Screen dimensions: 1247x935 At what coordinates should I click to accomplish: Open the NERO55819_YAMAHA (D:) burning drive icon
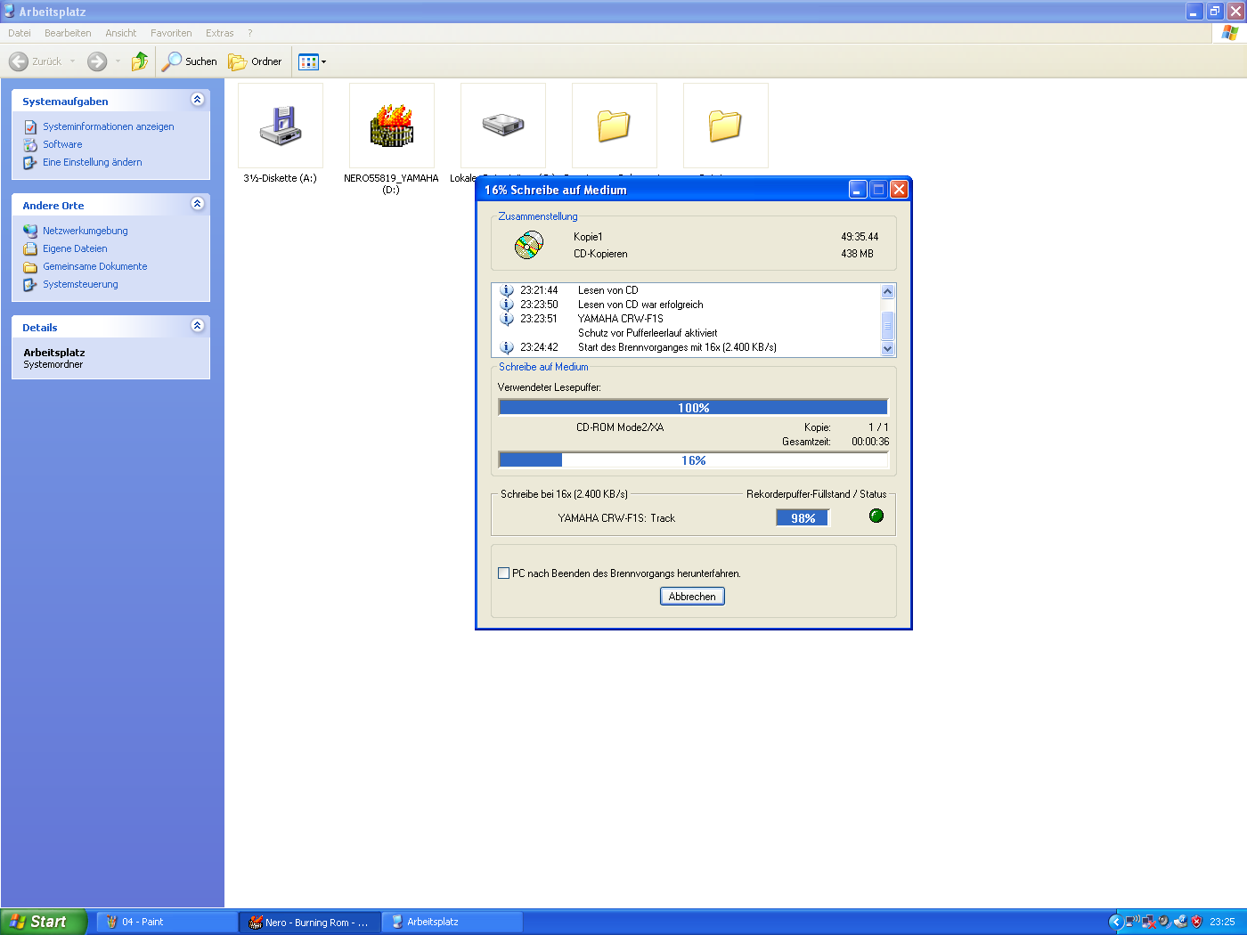pos(392,126)
